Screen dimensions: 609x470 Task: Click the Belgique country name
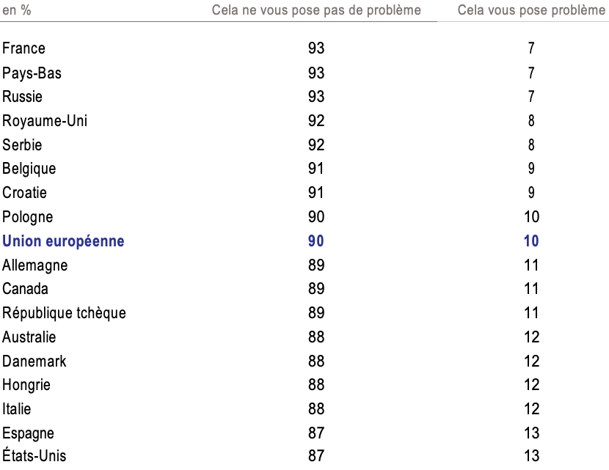[29, 169]
